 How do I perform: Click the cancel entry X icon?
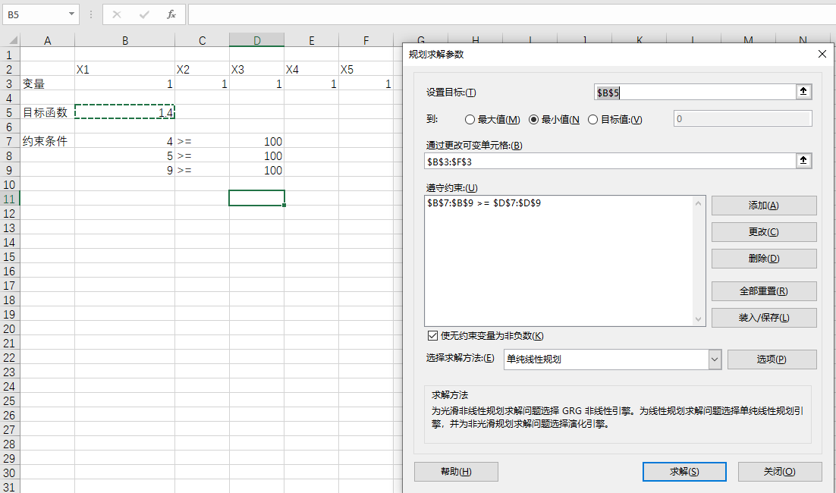(x=117, y=14)
